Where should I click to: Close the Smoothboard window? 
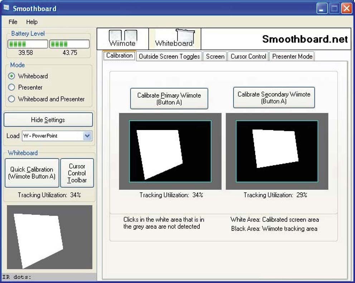[347, 9]
